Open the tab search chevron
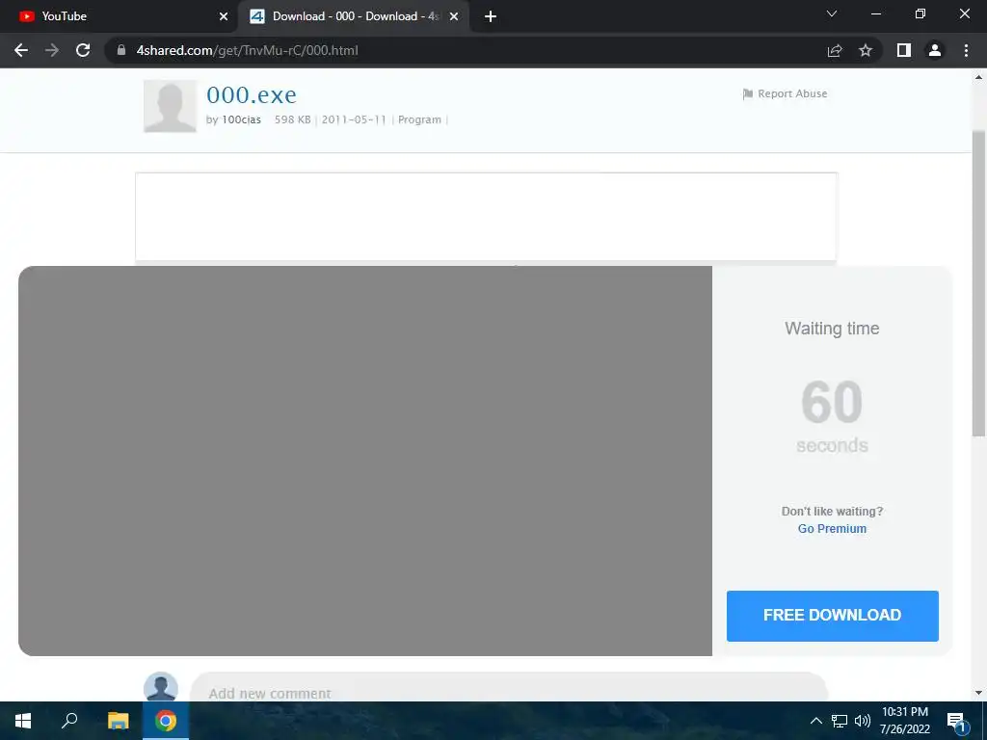The width and height of the screenshot is (987, 740). (832, 13)
